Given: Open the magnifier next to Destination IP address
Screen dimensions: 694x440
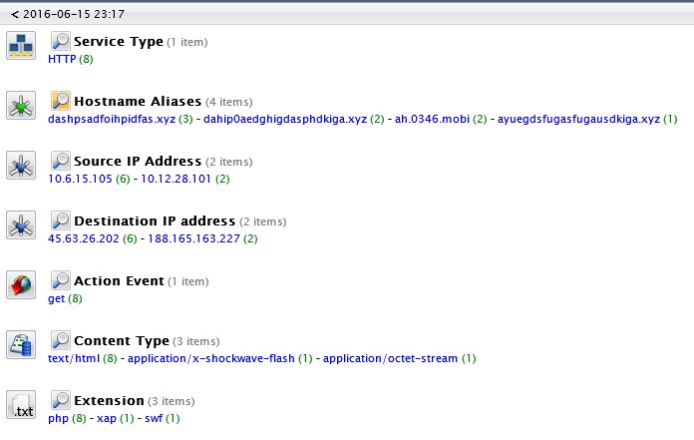Looking at the screenshot, I should [x=60, y=220].
